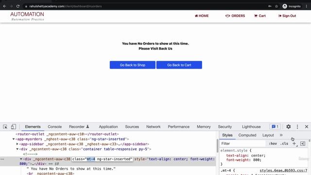Viewport: 311px width, 175px height.
Task: Select the Layout sidebar tab
Action: point(268,135)
